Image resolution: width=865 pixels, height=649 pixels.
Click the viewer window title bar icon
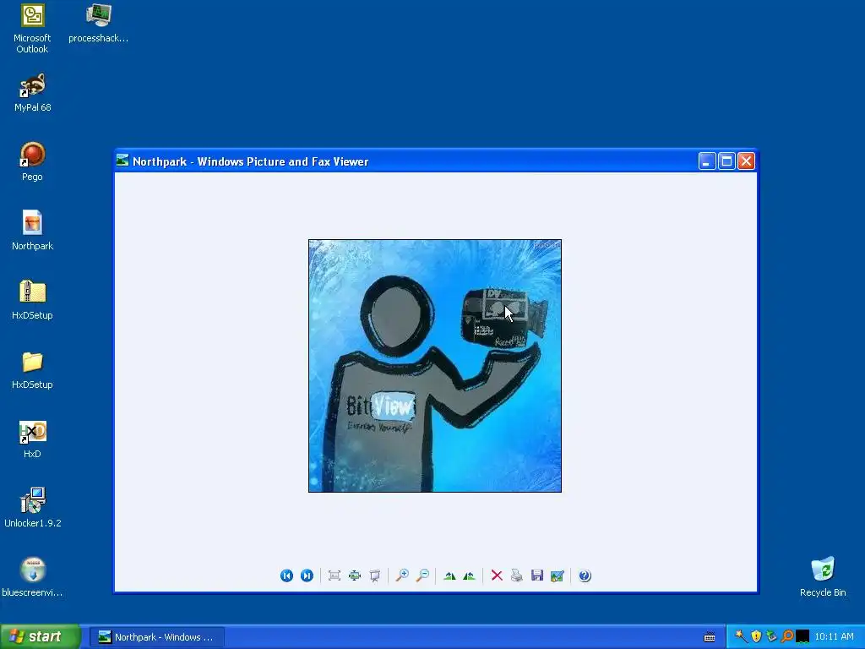(x=122, y=161)
